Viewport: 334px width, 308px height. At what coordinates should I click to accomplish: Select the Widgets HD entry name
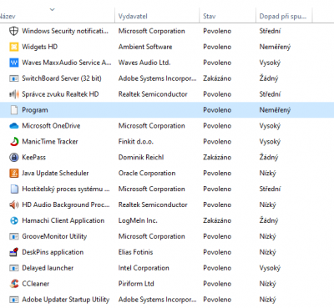point(40,47)
